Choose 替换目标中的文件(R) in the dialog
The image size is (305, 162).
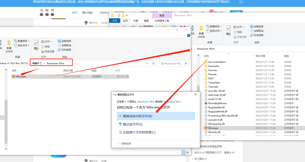(x=155, y=116)
